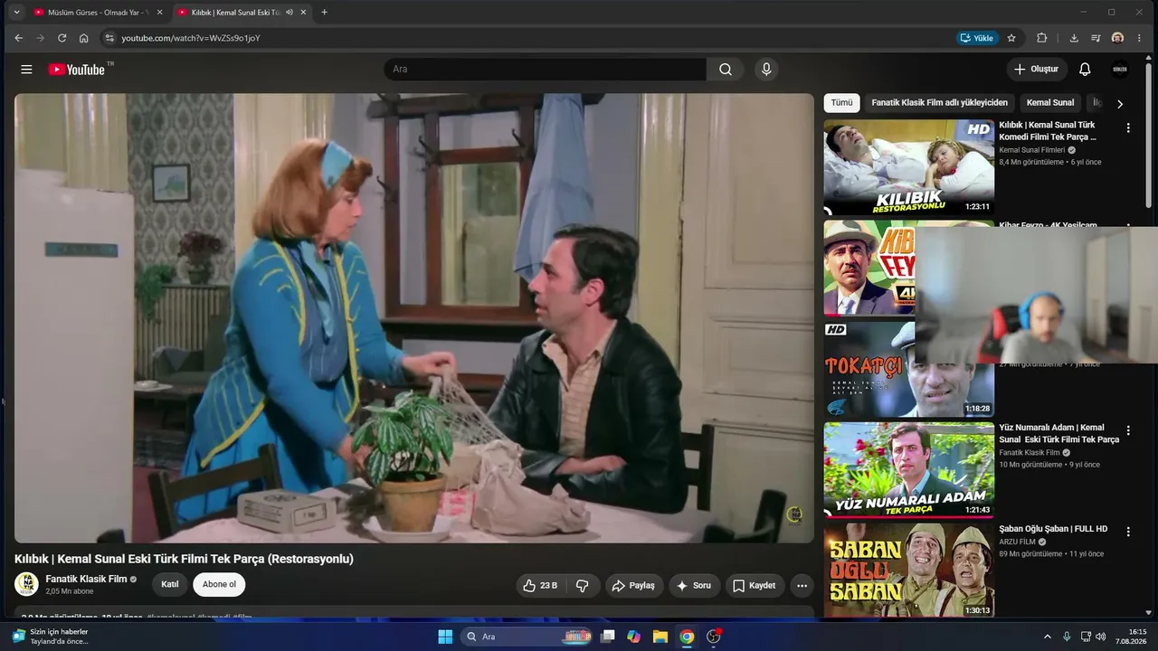The width and height of the screenshot is (1158, 651).
Task: Show hidden system tray icons
Action: point(1048,637)
